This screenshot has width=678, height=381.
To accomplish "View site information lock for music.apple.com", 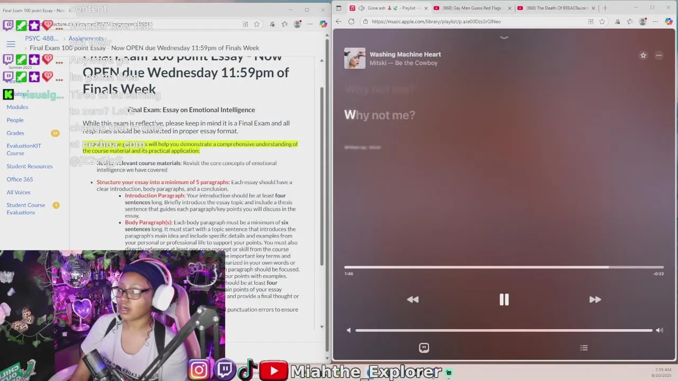I will coord(365,22).
